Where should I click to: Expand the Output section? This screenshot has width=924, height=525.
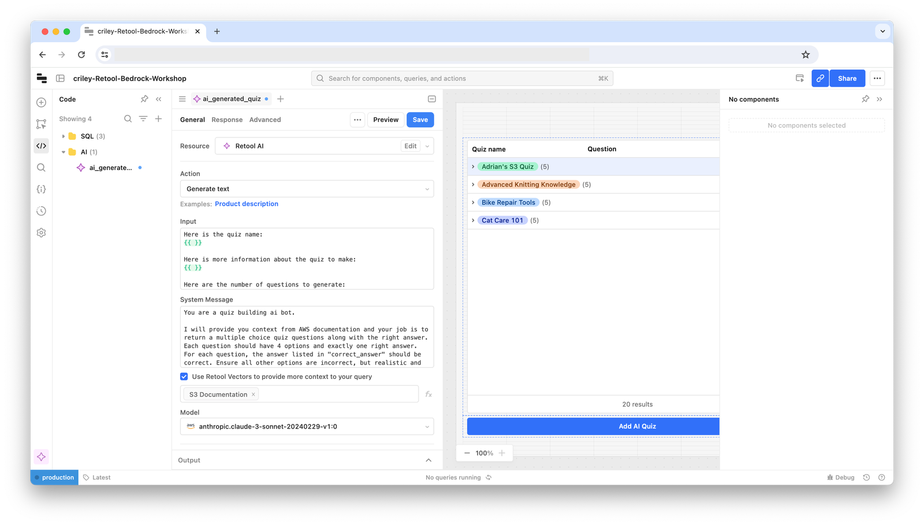click(x=429, y=460)
